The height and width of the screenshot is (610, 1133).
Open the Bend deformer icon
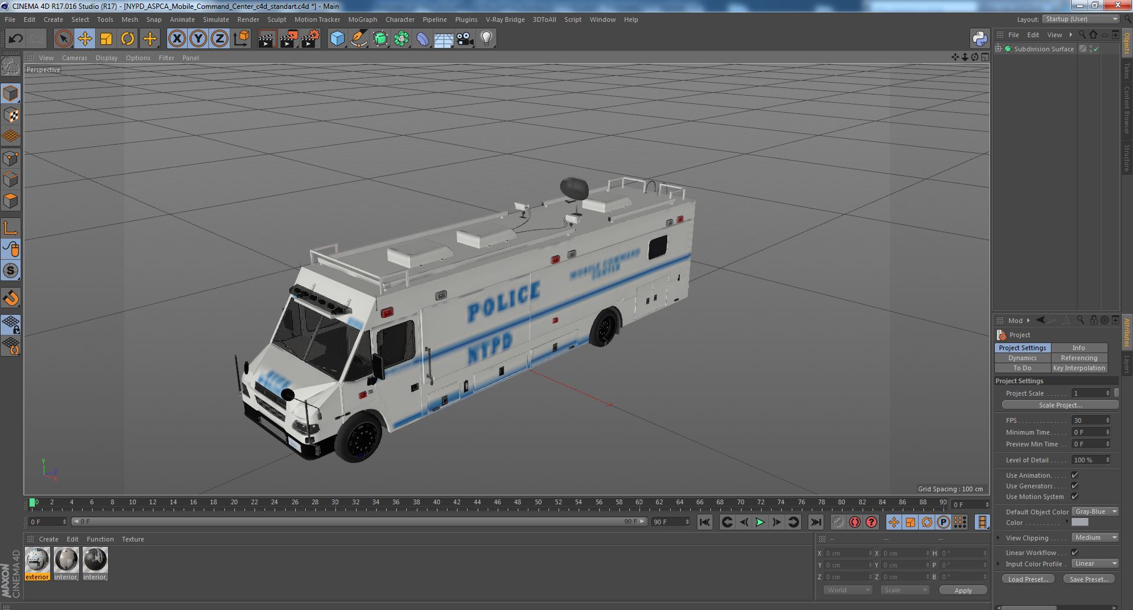(x=423, y=39)
